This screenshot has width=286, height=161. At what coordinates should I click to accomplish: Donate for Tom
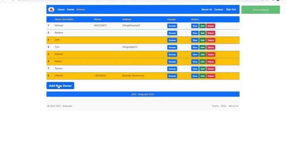[172, 47]
